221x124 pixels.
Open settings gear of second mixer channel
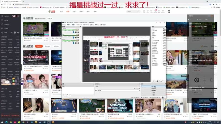[x=78, y=38]
